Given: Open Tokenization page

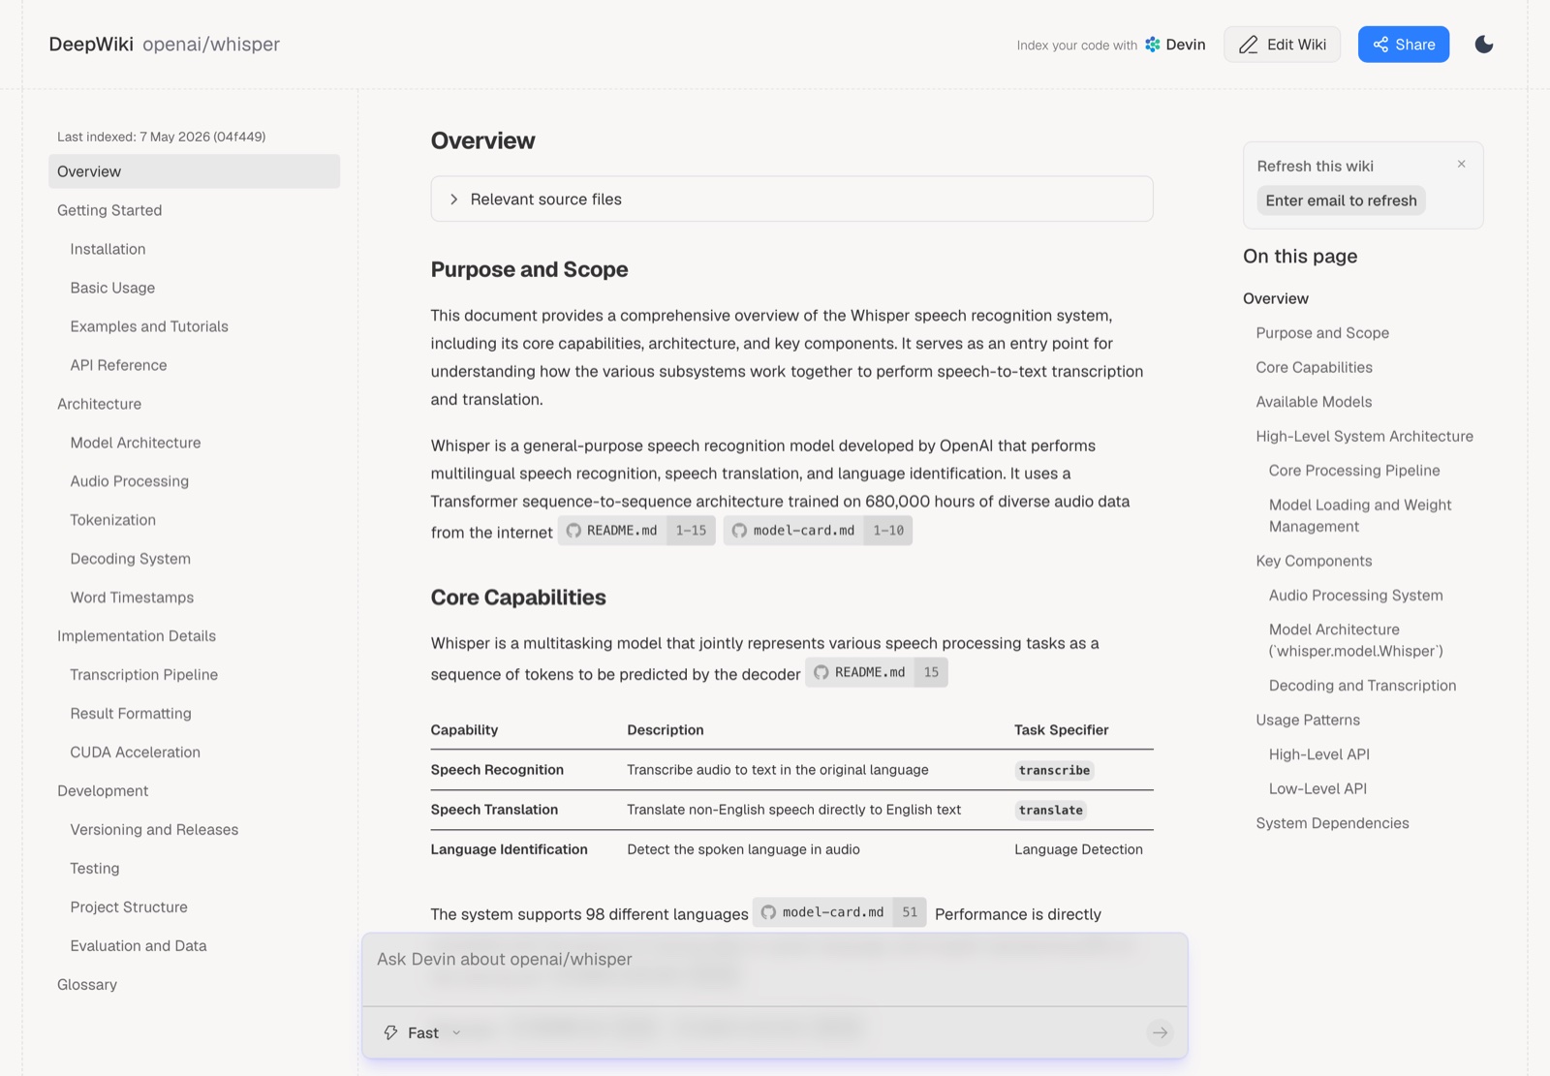Looking at the screenshot, I should 112,520.
